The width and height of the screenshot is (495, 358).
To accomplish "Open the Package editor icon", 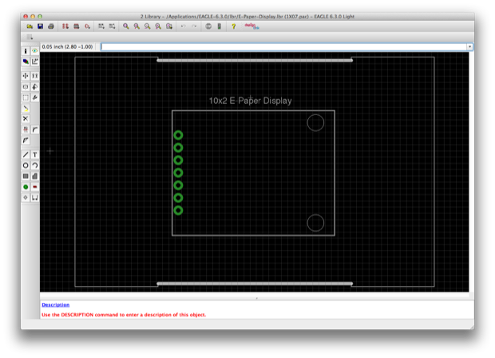I will click(77, 26).
